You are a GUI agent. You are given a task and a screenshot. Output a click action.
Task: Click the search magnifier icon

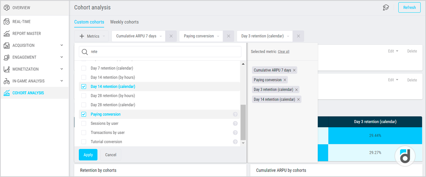coord(85,52)
